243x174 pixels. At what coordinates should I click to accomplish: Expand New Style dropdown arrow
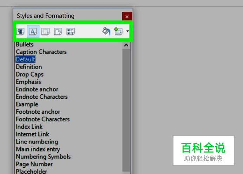pyautogui.click(x=127, y=31)
